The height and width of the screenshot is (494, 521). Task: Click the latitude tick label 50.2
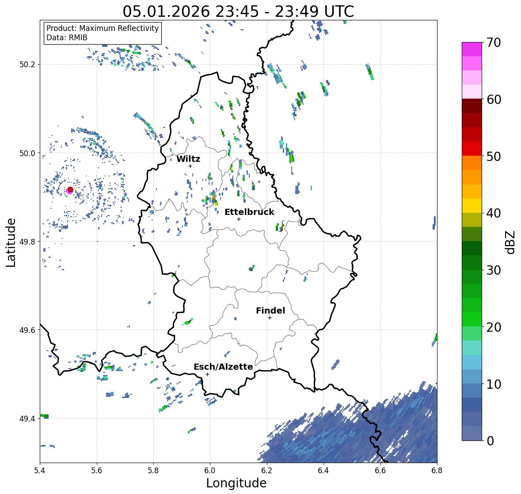(27, 65)
